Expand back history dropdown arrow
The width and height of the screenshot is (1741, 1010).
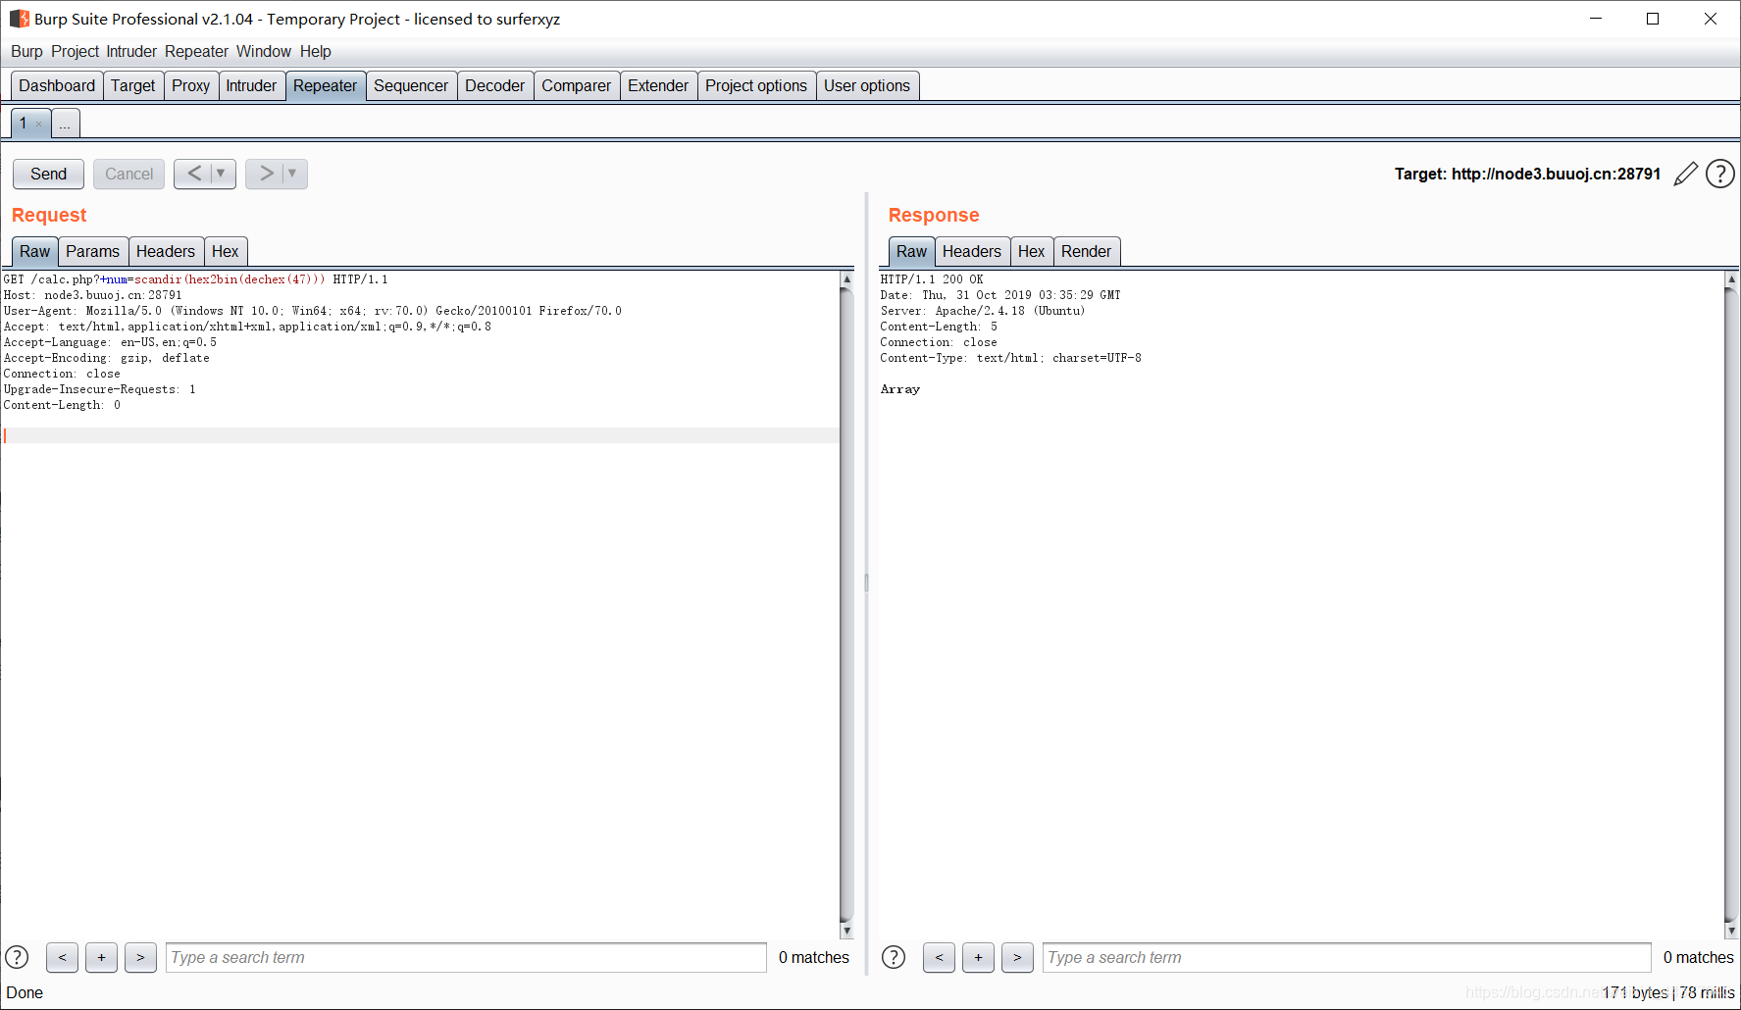222,174
